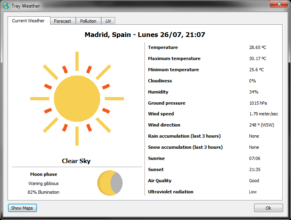Confirm with the Ok button
Viewport: 291px width, 220px height.
pos(268,208)
